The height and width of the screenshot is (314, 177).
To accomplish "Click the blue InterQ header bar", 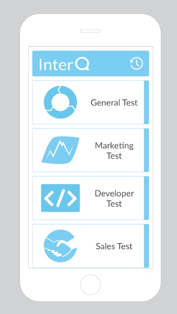I will click(x=91, y=64).
